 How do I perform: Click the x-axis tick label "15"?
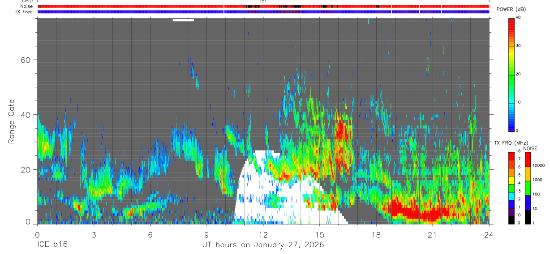click(320, 234)
